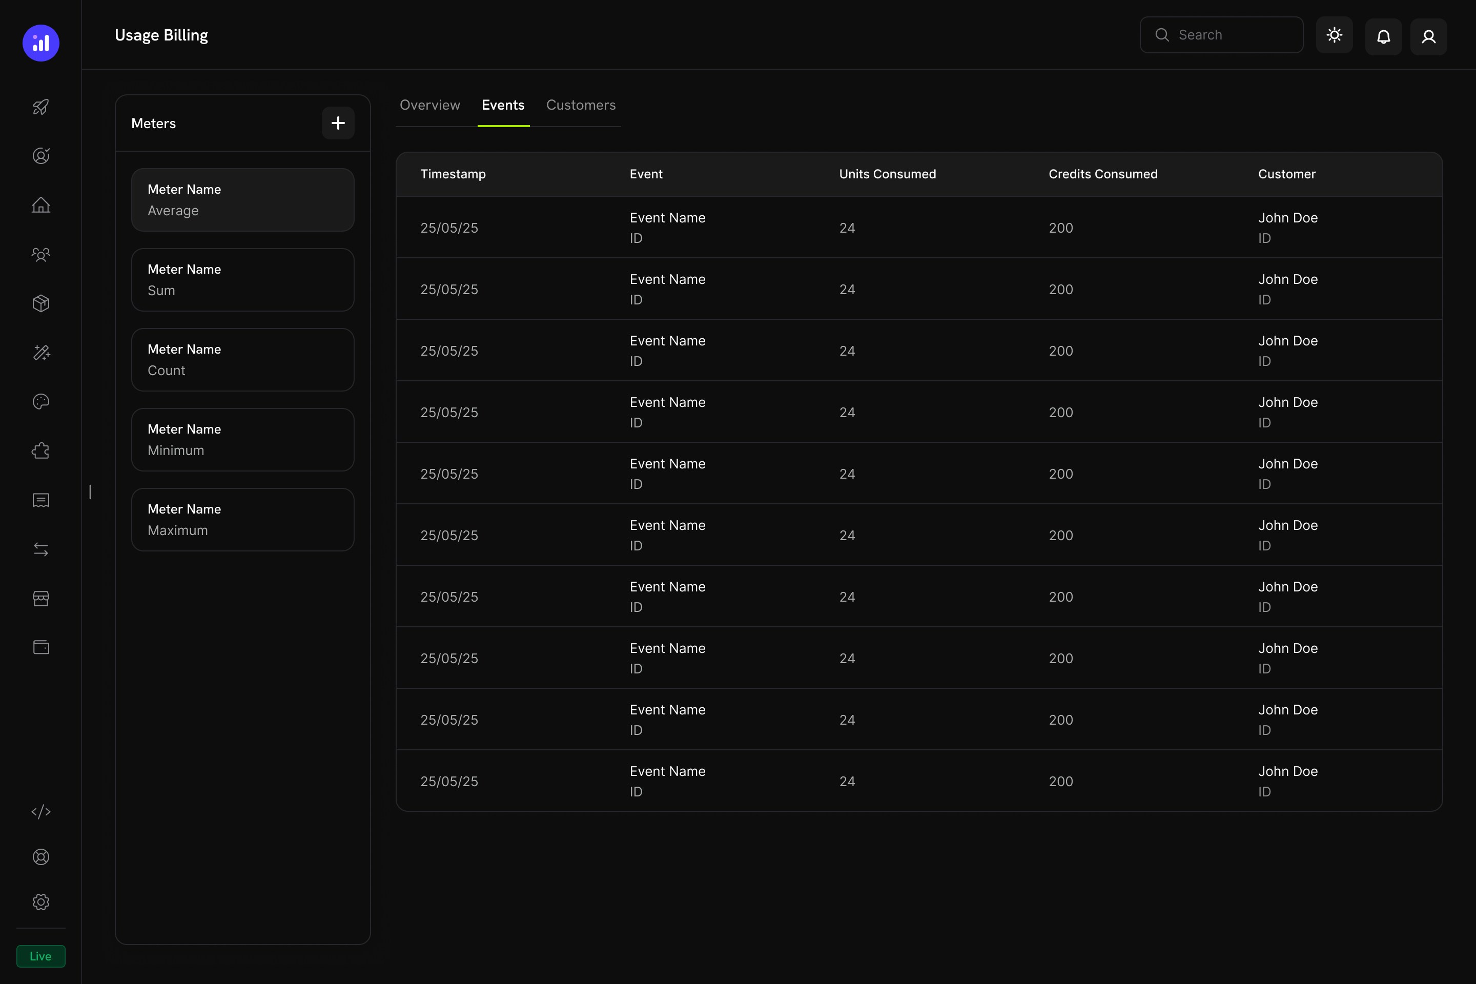
Task: Select the home icon in the sidebar
Action: pos(41,204)
